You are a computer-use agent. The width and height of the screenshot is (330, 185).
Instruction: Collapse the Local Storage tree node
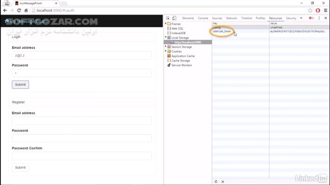(165, 37)
